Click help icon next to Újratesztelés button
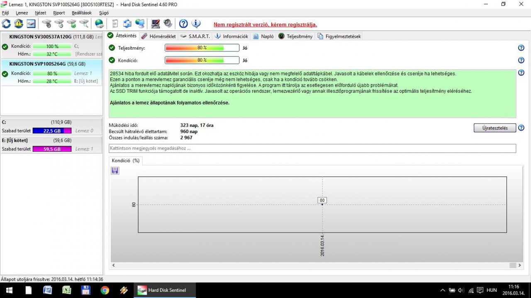The height and width of the screenshot is (298, 531). [x=521, y=128]
